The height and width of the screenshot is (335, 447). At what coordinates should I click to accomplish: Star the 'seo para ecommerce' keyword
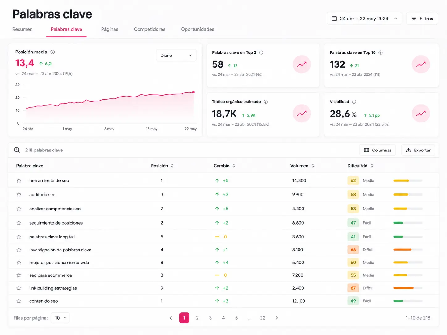click(x=19, y=275)
